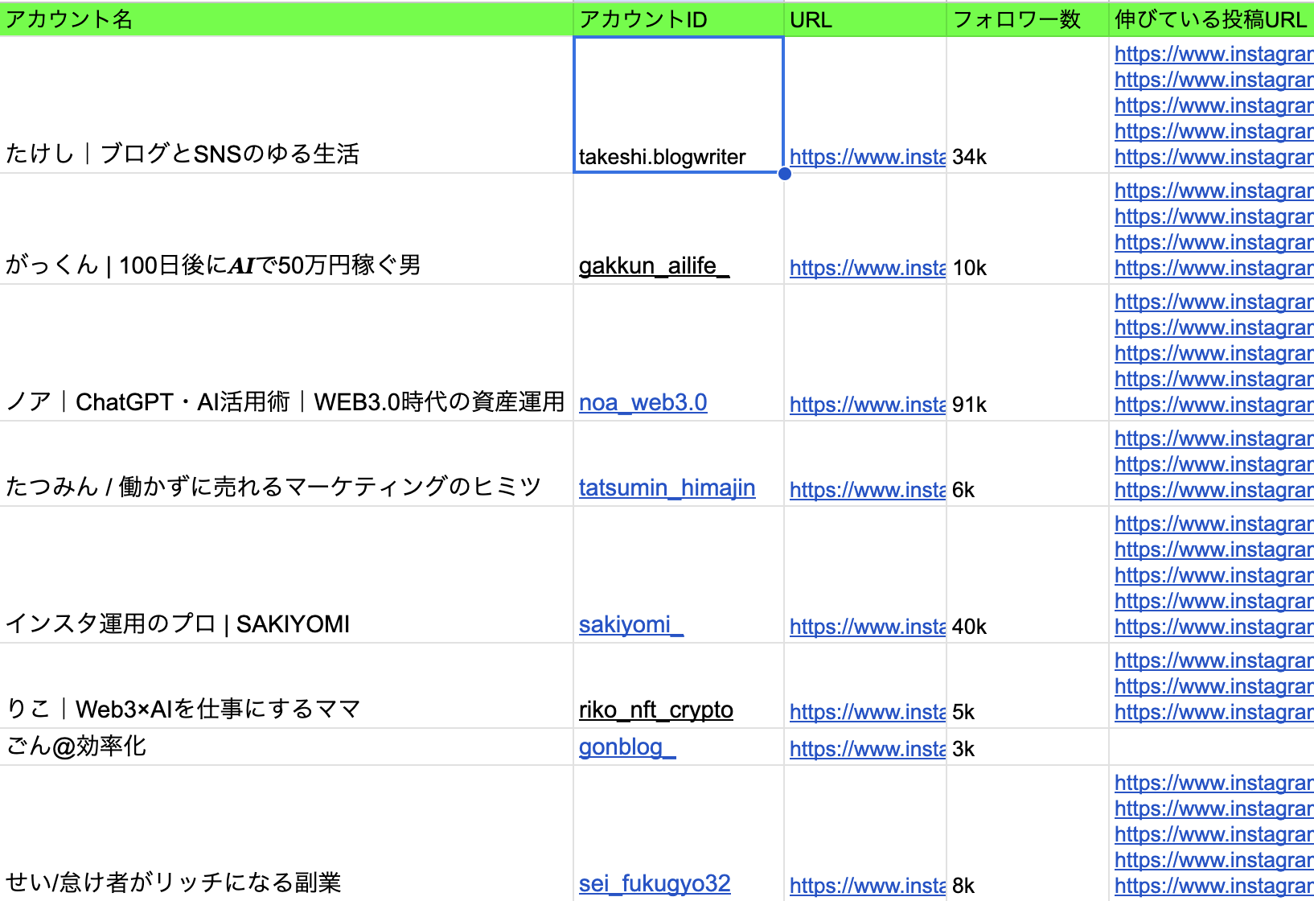Open the first post link in the noa_web3.0 row
Image resolution: width=1314 pixels, height=901 pixels.
[x=1213, y=302]
